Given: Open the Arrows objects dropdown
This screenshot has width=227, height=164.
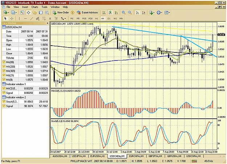Looking at the screenshot, I should 64,18.
